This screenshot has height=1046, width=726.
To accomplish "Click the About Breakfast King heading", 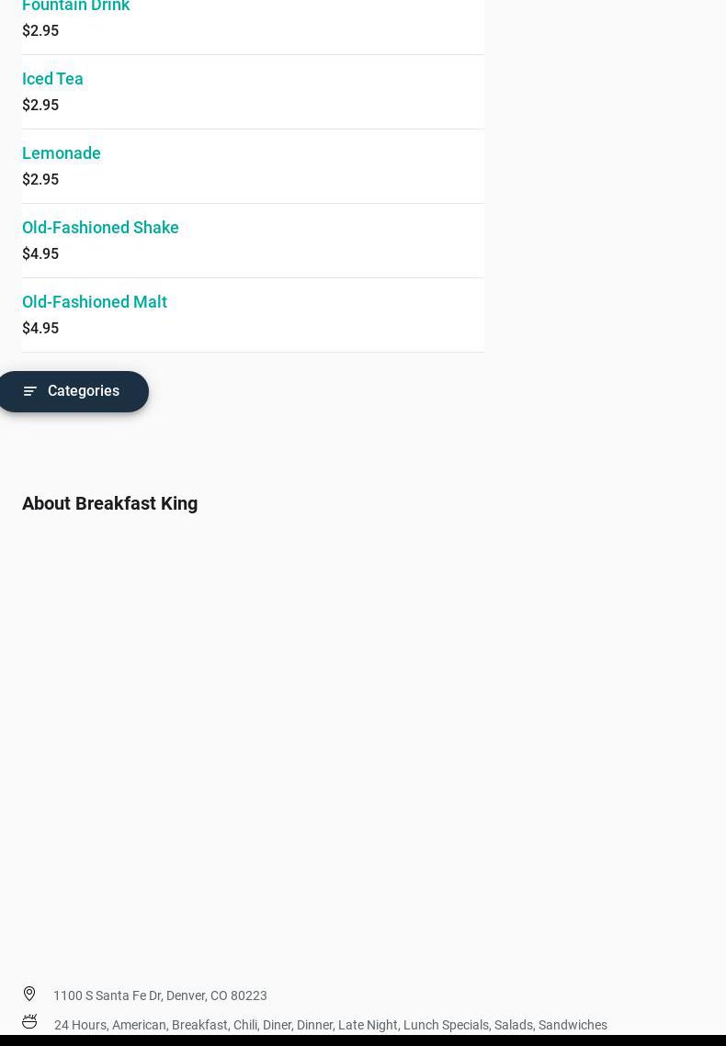I will 109,503.
